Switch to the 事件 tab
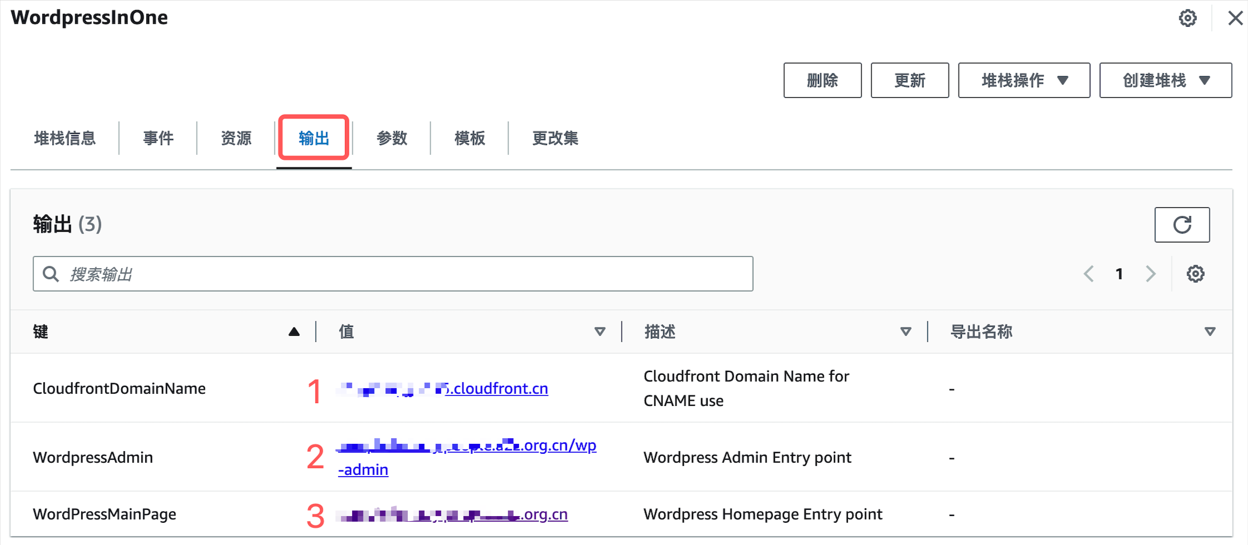1248x545 pixels. point(158,138)
